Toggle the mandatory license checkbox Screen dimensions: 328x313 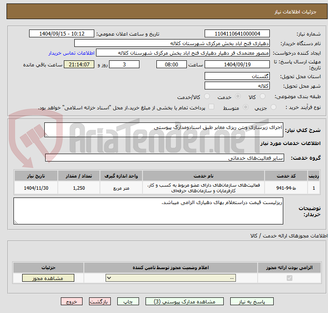click(x=289, y=278)
